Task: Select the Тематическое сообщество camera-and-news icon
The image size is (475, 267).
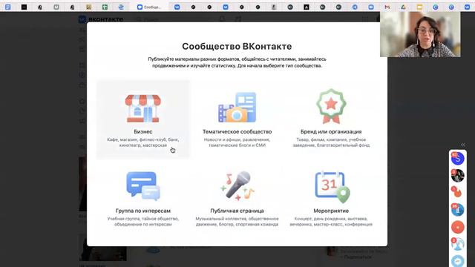Action: click(237, 107)
